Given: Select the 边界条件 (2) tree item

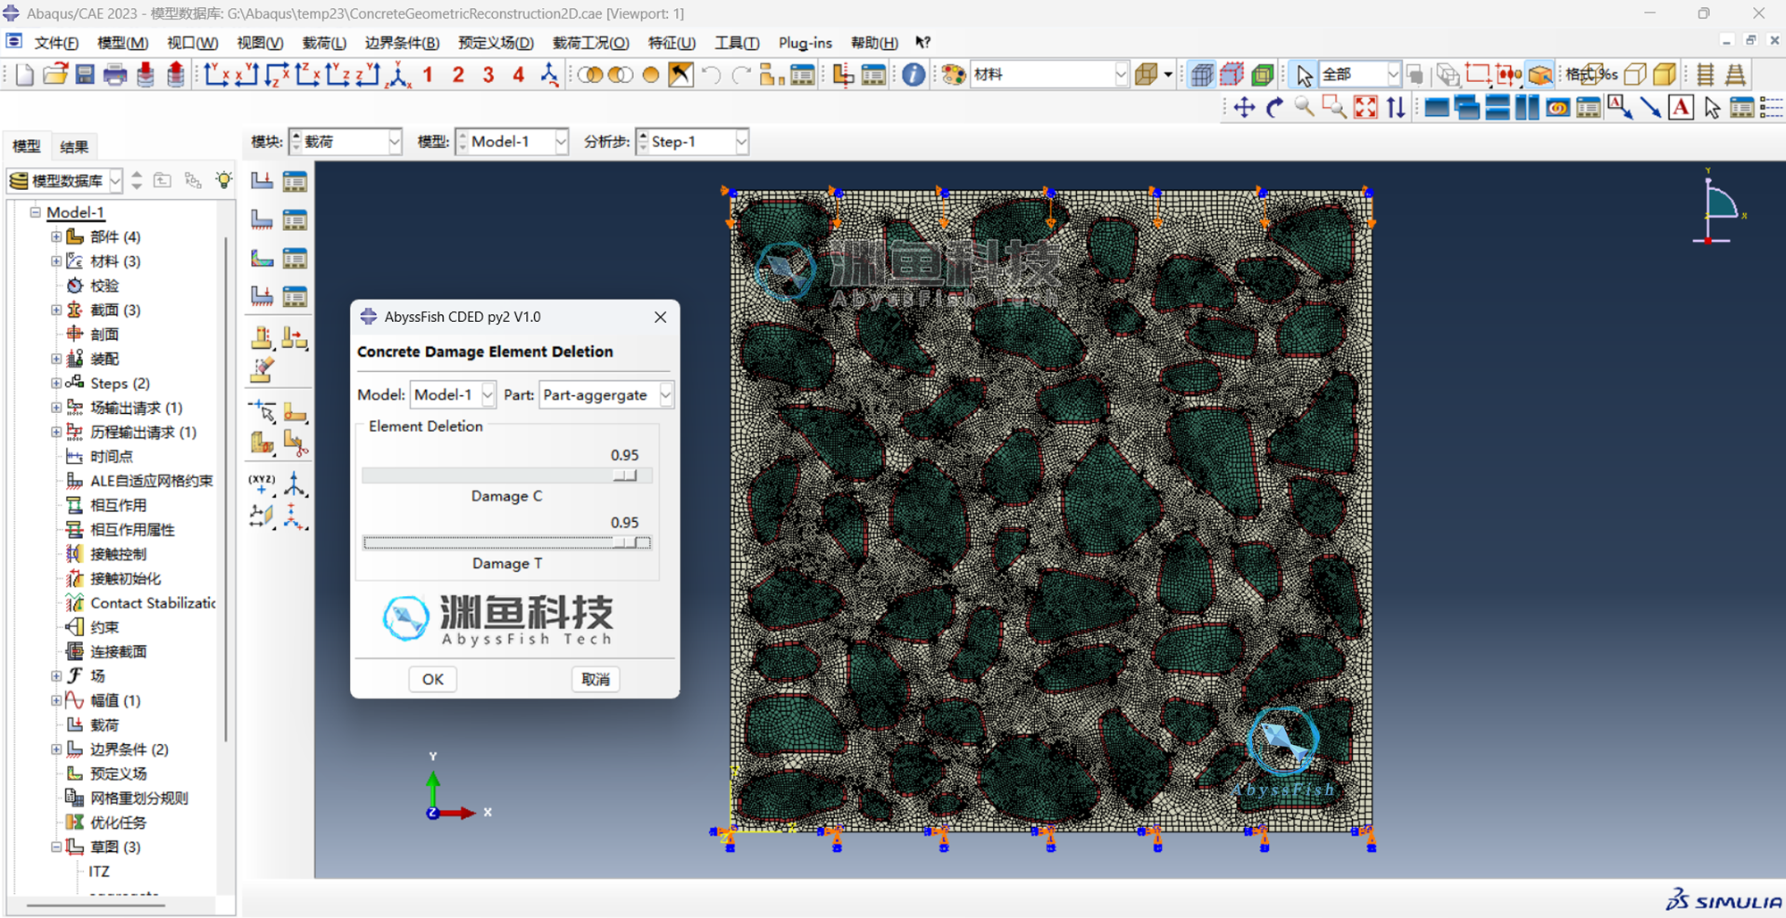Looking at the screenshot, I should pyautogui.click(x=129, y=749).
